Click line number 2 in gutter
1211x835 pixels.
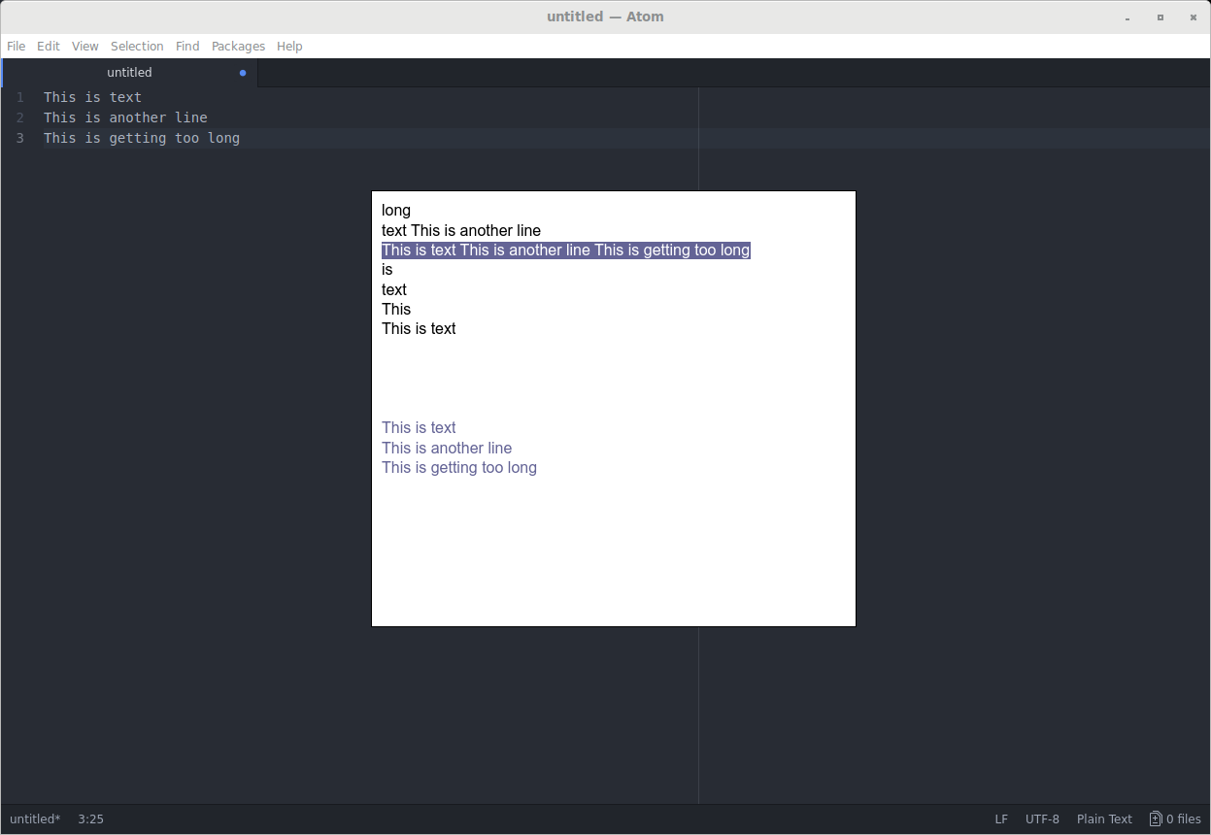[x=19, y=117]
